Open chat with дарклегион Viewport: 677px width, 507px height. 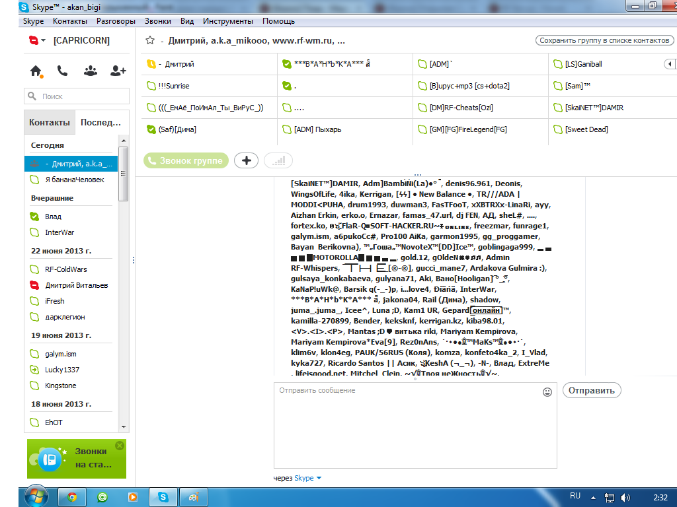coord(71,317)
